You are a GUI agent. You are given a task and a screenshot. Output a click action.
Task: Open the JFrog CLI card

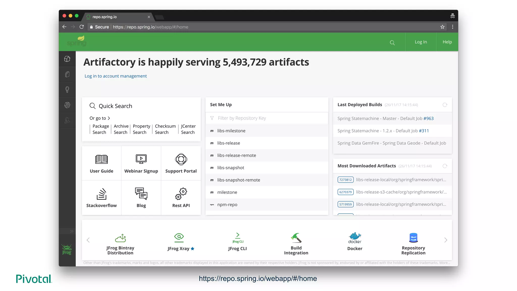tap(238, 242)
